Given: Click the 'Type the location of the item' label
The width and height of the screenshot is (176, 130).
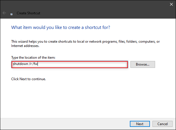Looking at the screenshot, I should click(x=33, y=58).
